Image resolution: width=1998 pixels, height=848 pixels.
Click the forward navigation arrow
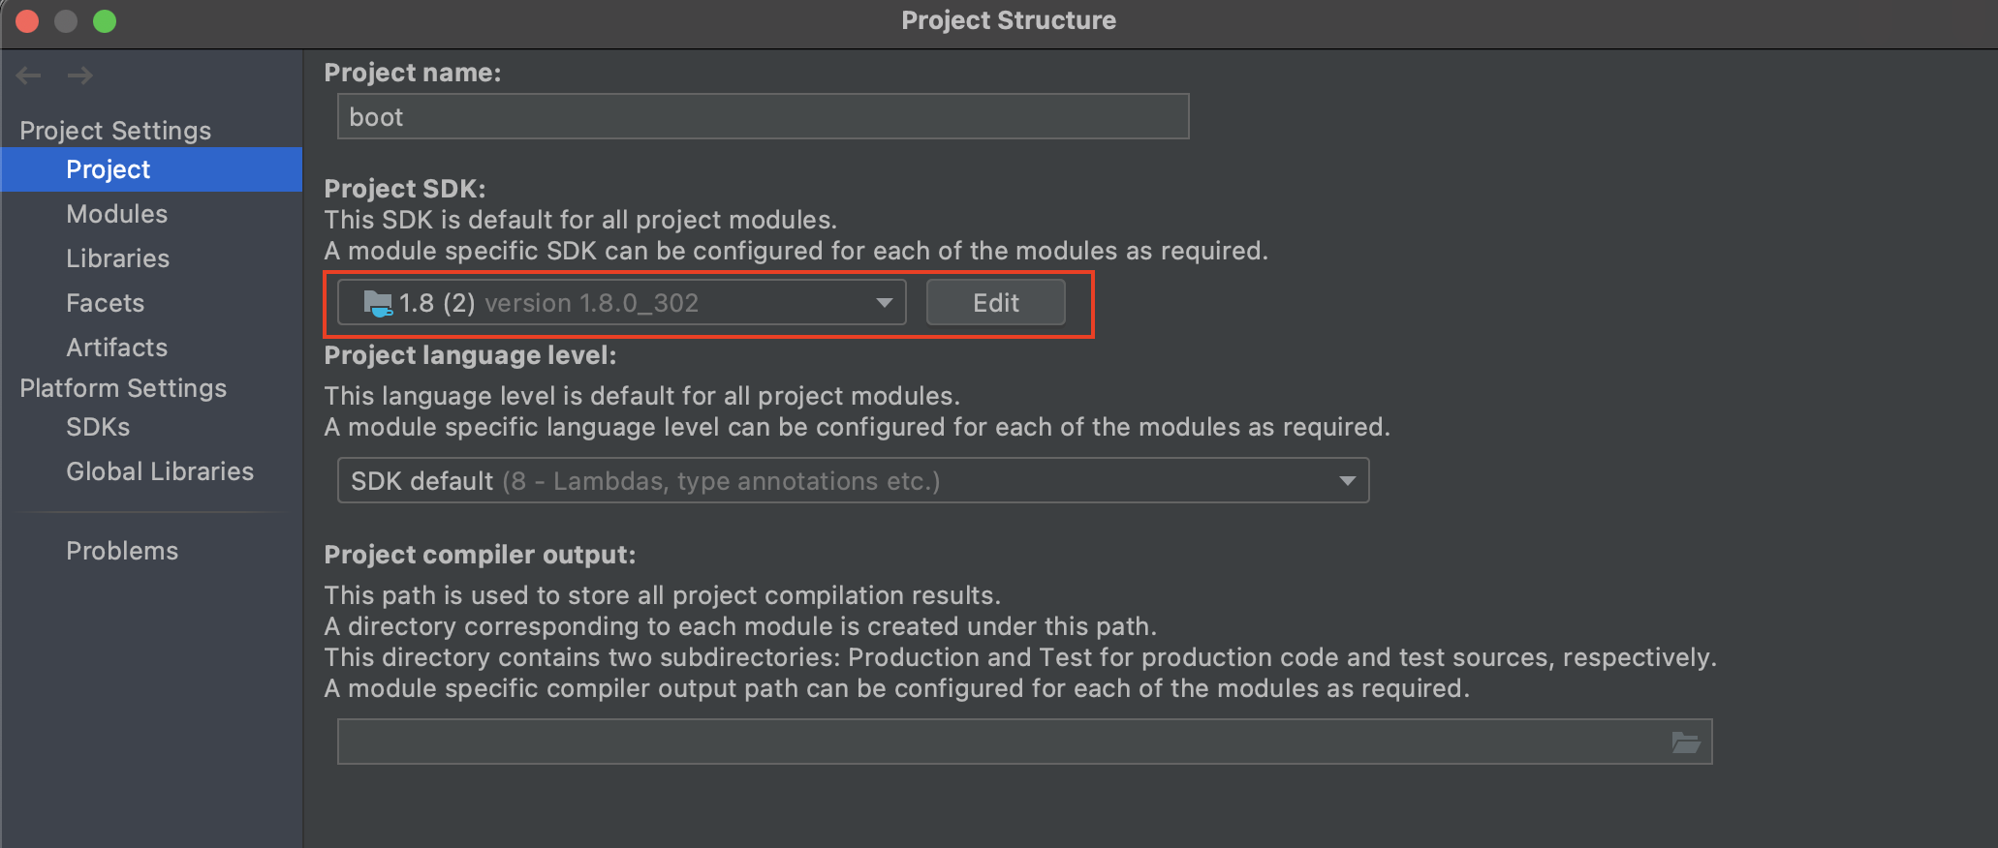tap(80, 76)
